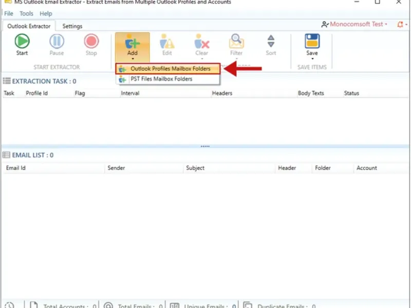
Task: Choose Outlook Profiles Mailbox Folders
Action: click(168, 69)
